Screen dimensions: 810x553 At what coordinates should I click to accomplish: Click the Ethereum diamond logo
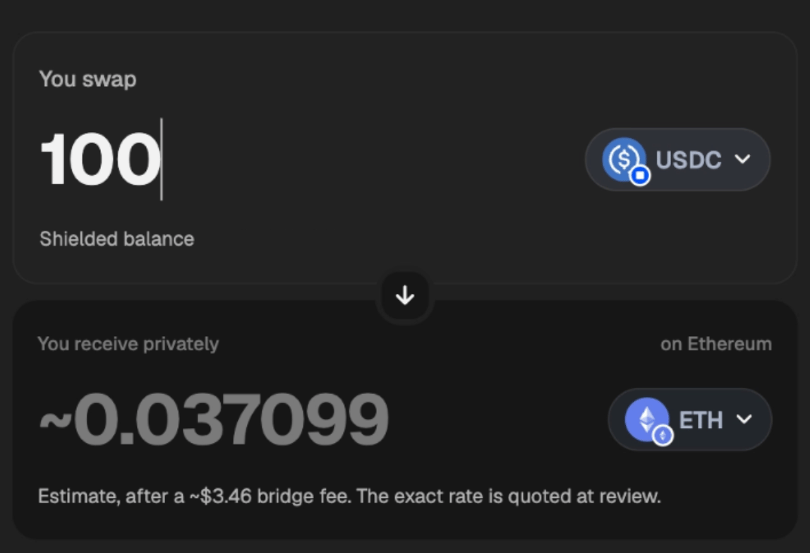point(647,420)
